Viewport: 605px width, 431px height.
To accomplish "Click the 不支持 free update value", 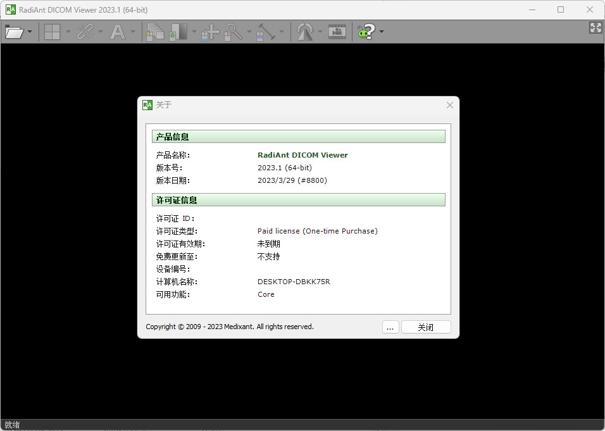I will (x=268, y=256).
